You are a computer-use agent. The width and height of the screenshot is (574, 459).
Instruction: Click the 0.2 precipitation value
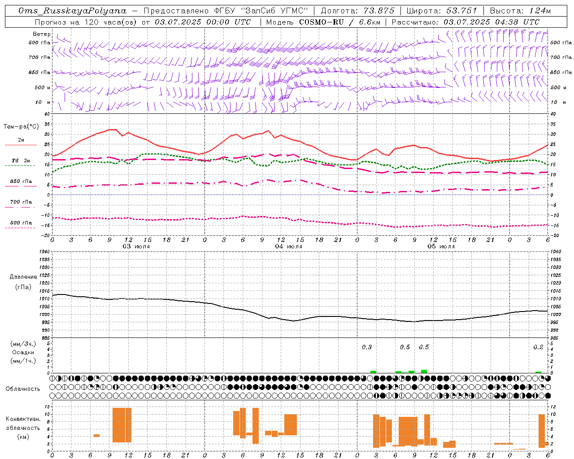pyautogui.click(x=538, y=347)
